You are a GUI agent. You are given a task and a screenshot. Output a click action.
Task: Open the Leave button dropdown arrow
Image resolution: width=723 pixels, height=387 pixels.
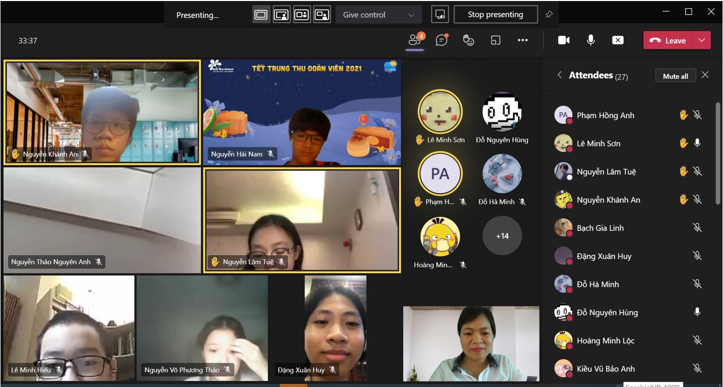coord(702,41)
